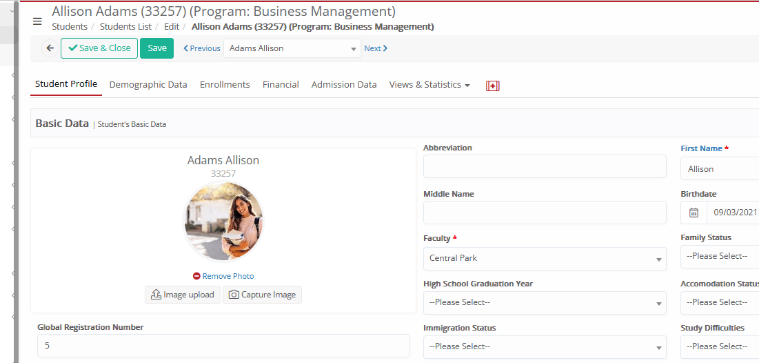Go to Previous student
The width and height of the screenshot is (759, 363).
[x=201, y=48]
